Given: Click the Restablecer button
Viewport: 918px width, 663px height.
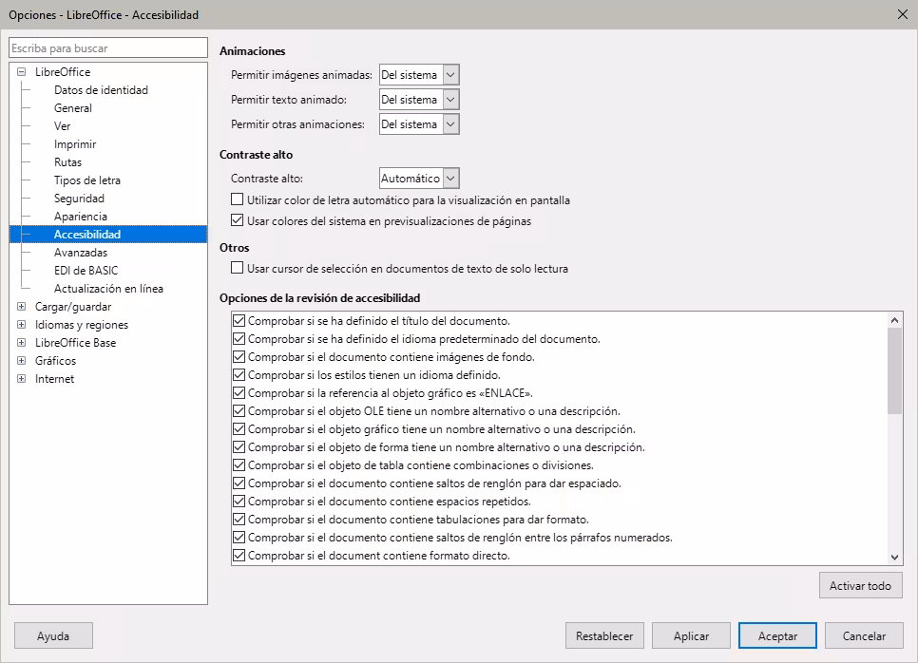Looking at the screenshot, I should point(604,636).
